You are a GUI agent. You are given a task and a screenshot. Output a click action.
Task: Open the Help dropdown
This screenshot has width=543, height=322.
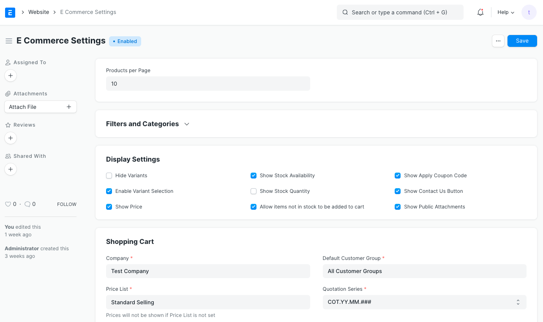505,12
